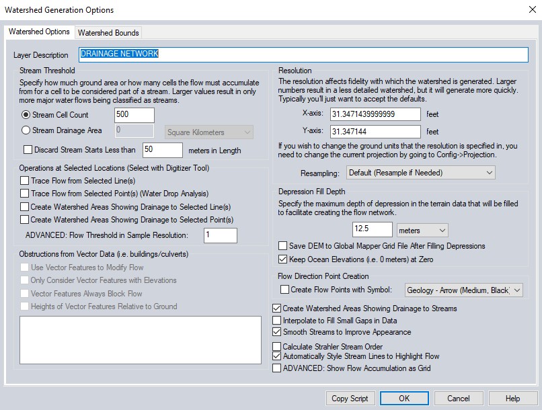The height and width of the screenshot is (410, 542).
Task: Click the X-axis resolution field
Action: pos(375,114)
